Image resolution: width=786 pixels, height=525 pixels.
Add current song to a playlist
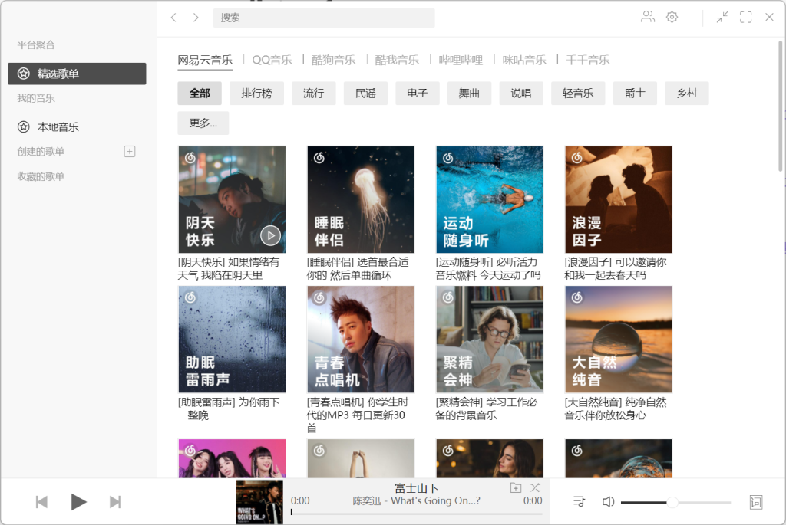[x=515, y=487]
